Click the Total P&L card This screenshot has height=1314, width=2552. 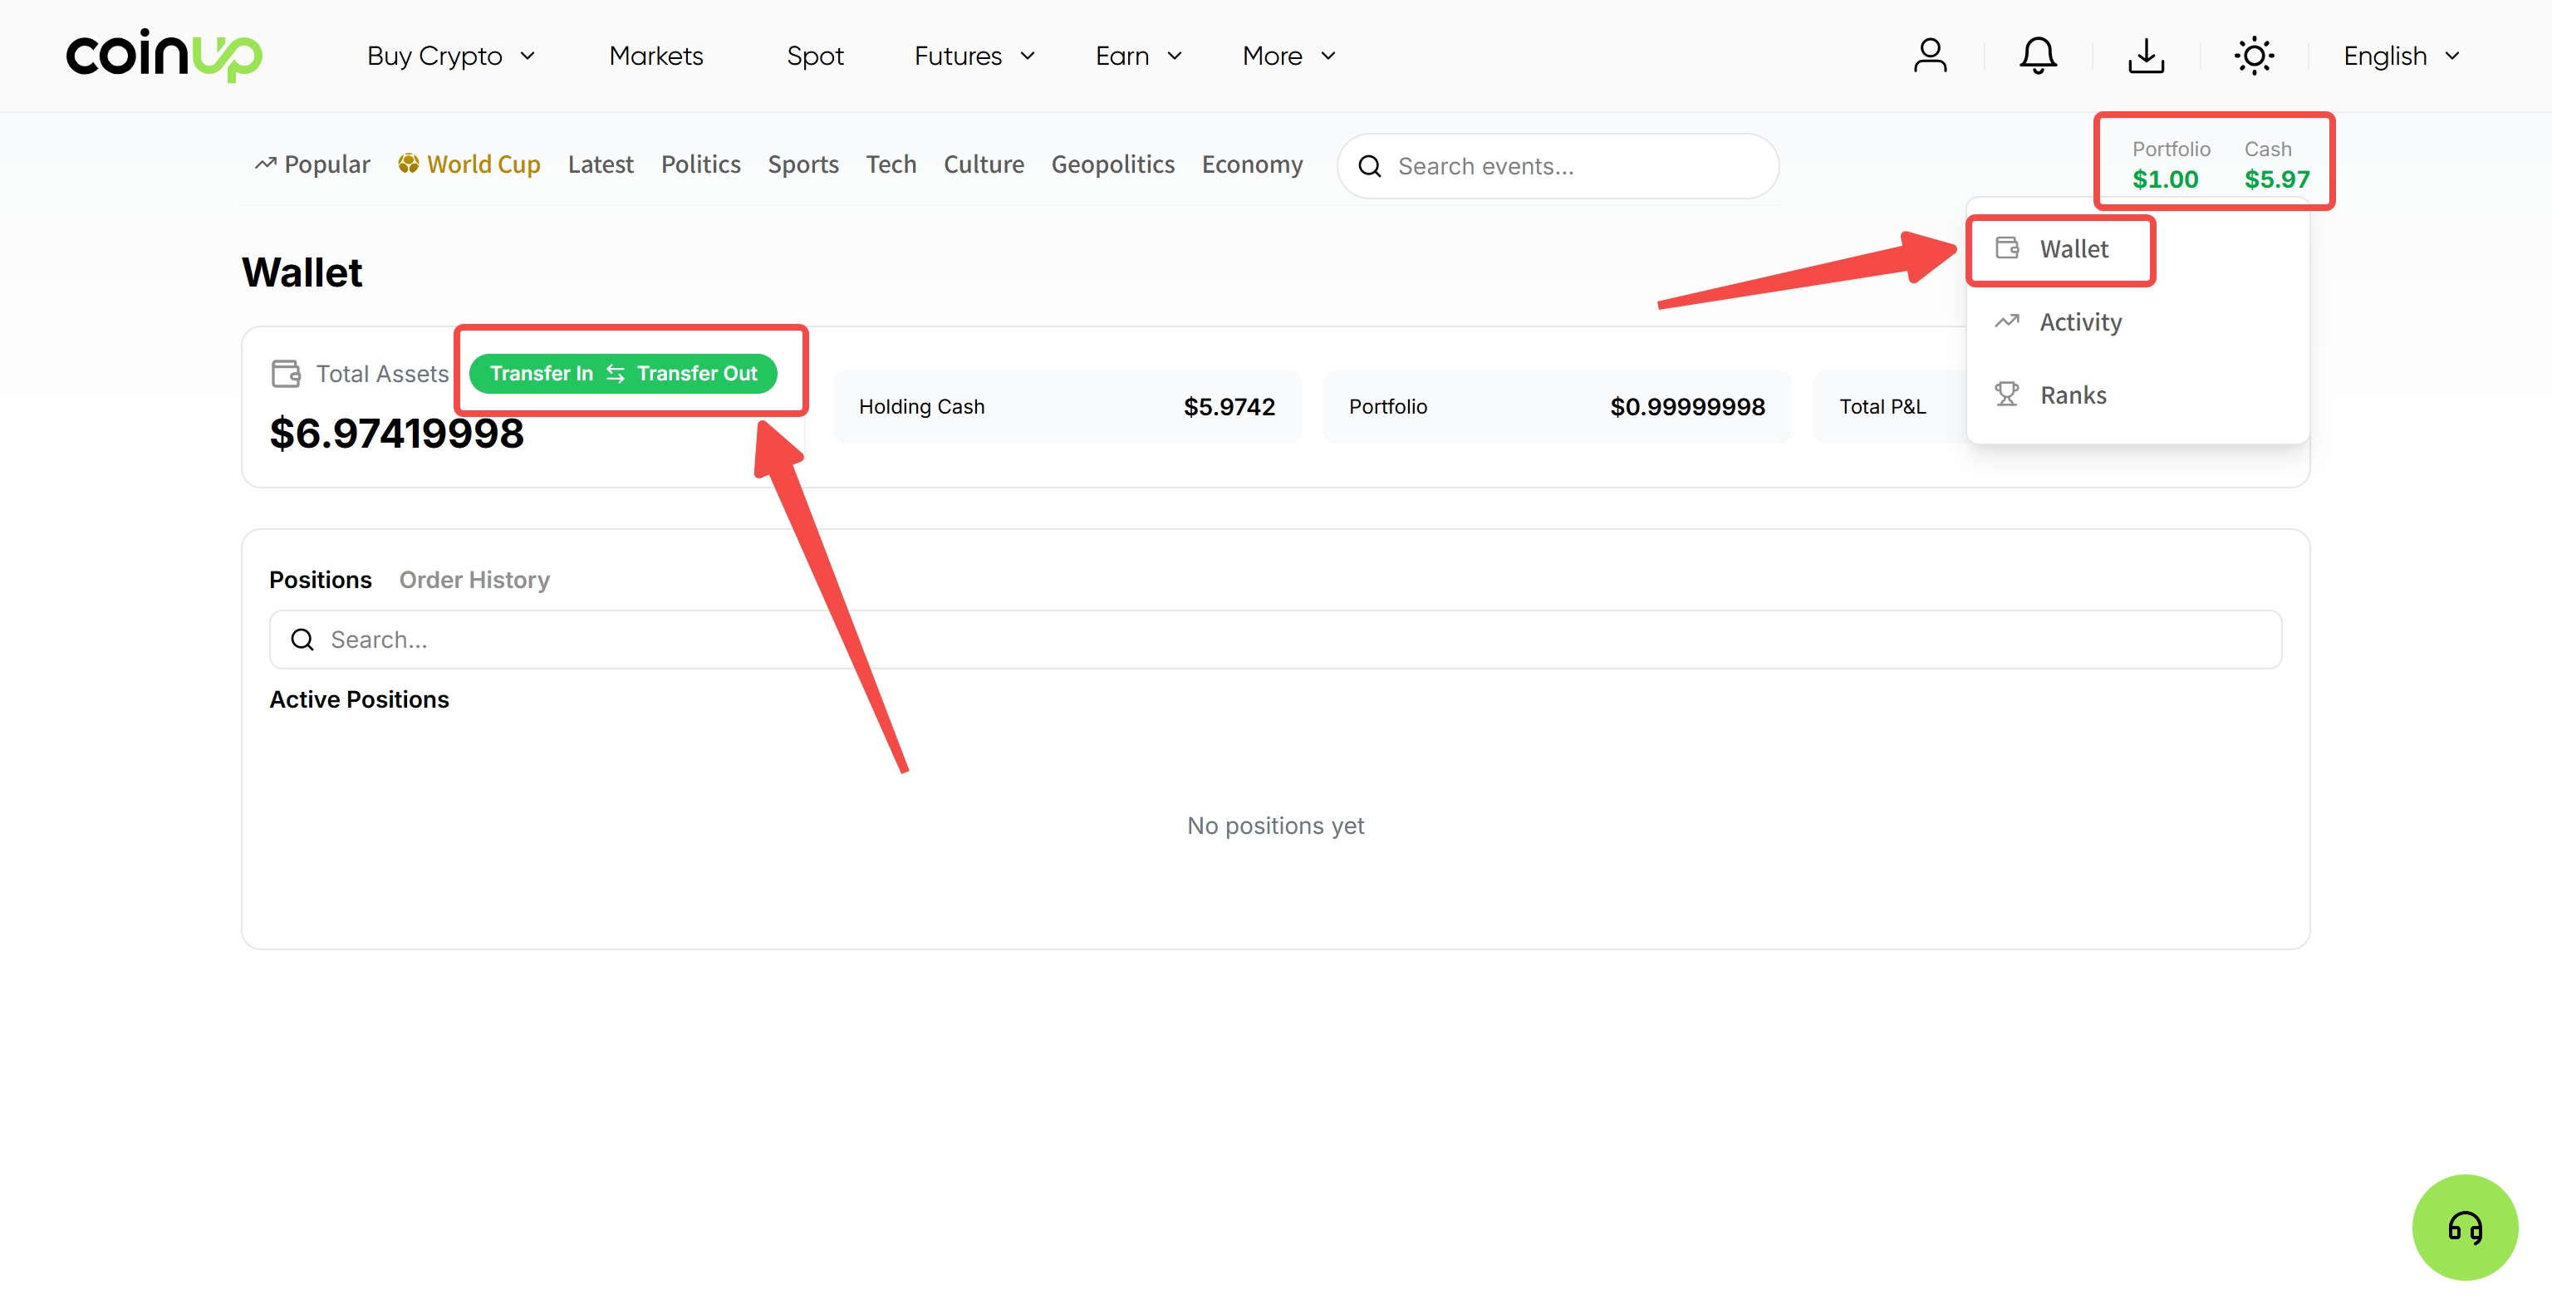pos(1888,407)
